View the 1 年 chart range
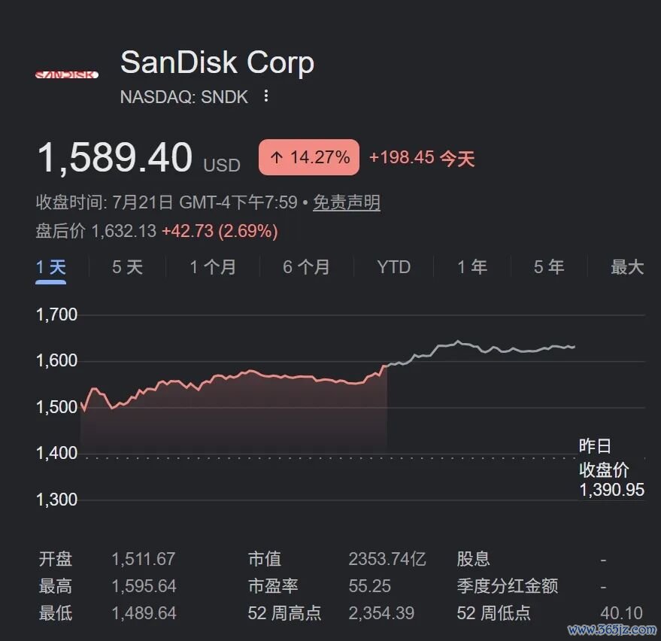 (x=472, y=267)
